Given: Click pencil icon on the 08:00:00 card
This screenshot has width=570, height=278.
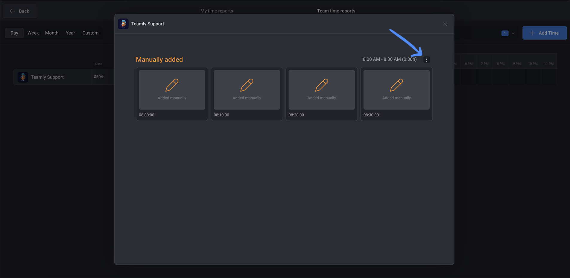Looking at the screenshot, I should [x=172, y=85].
